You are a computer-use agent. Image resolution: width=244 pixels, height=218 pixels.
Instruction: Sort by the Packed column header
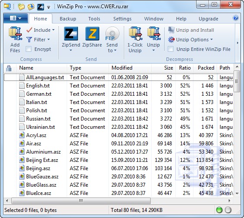pos(205,68)
